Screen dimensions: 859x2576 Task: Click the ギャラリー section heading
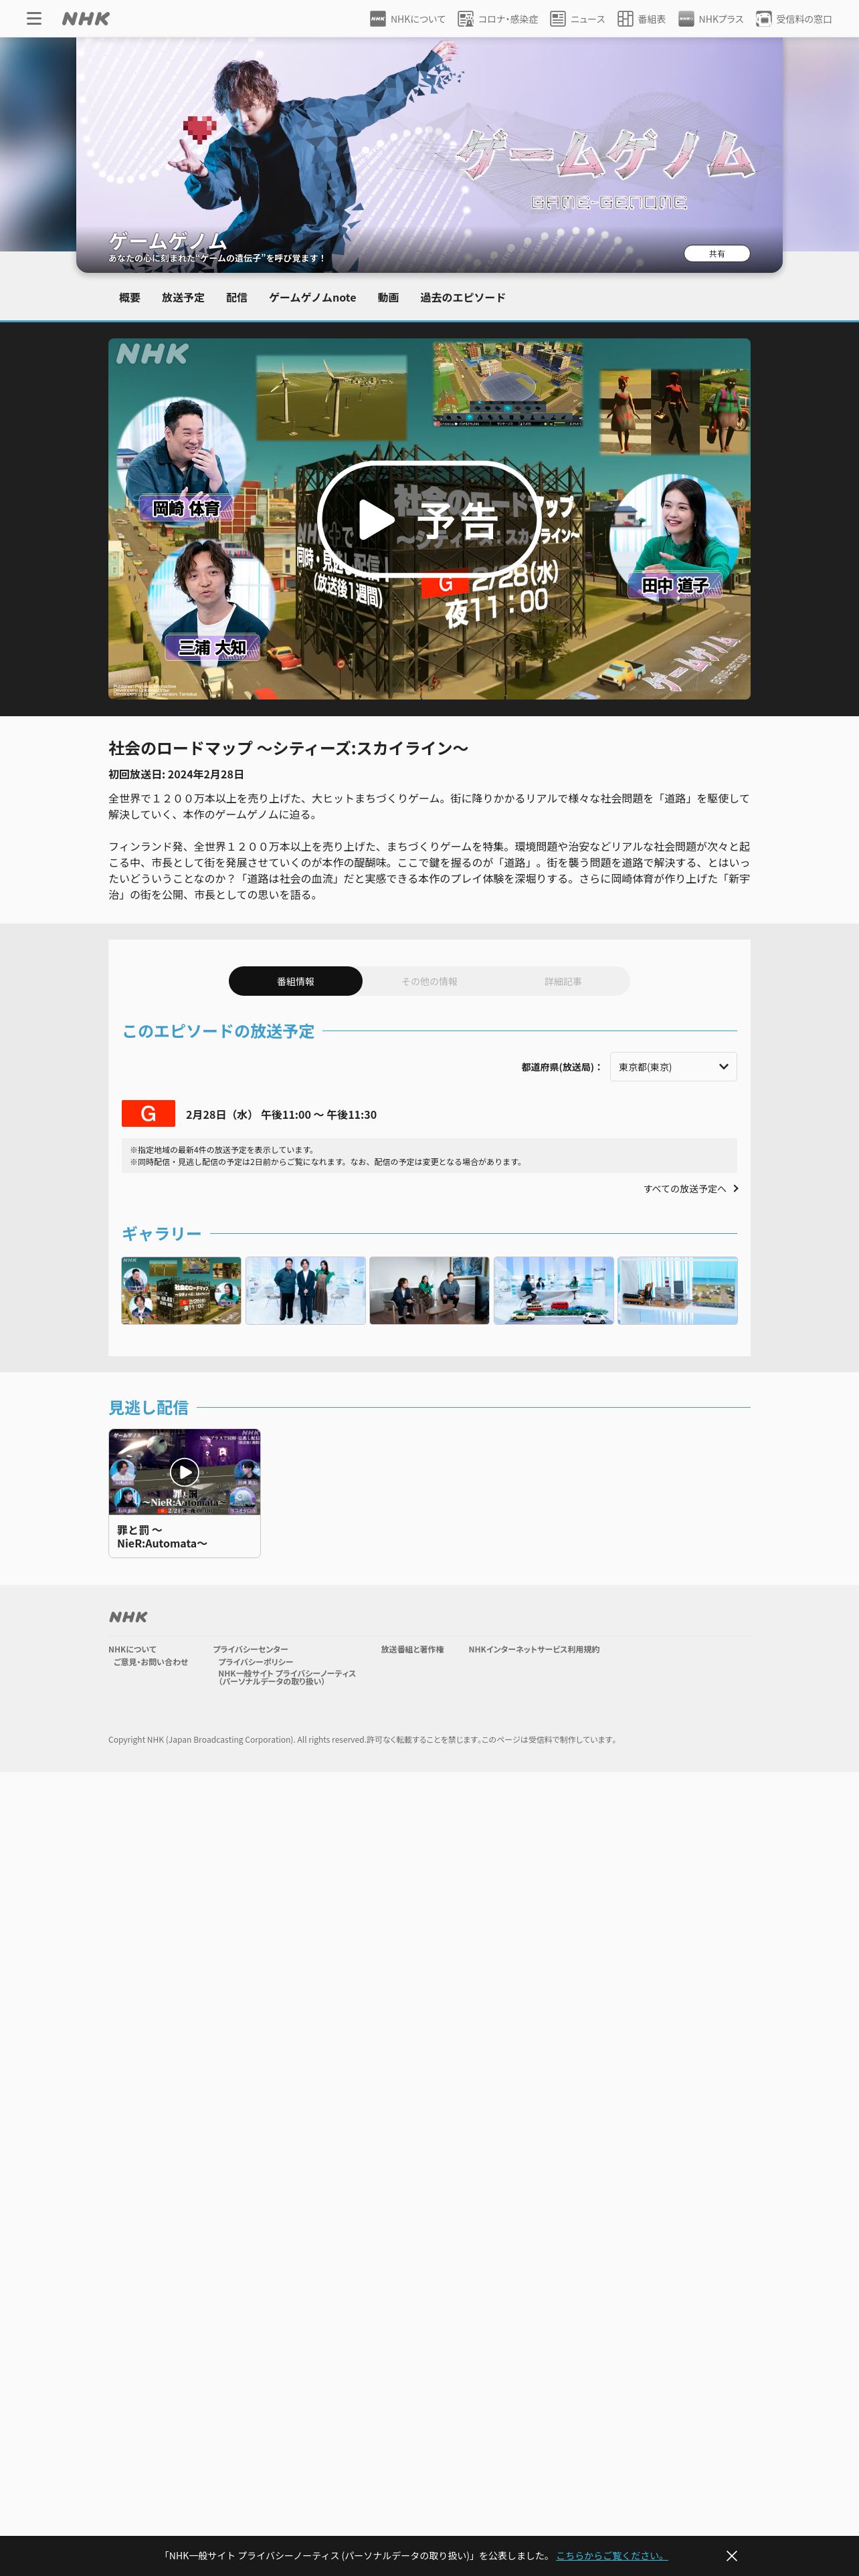coord(161,1233)
